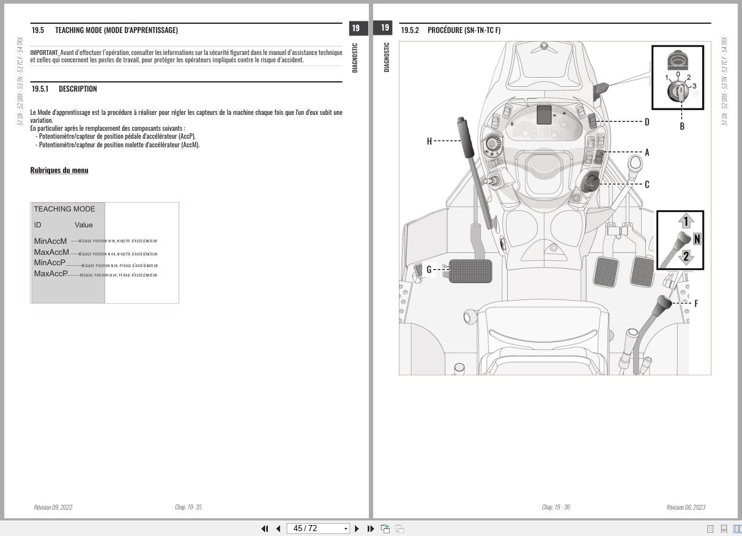Click the Chap. 19 - 36 footer text
This screenshot has height=536, width=742.
556,507
